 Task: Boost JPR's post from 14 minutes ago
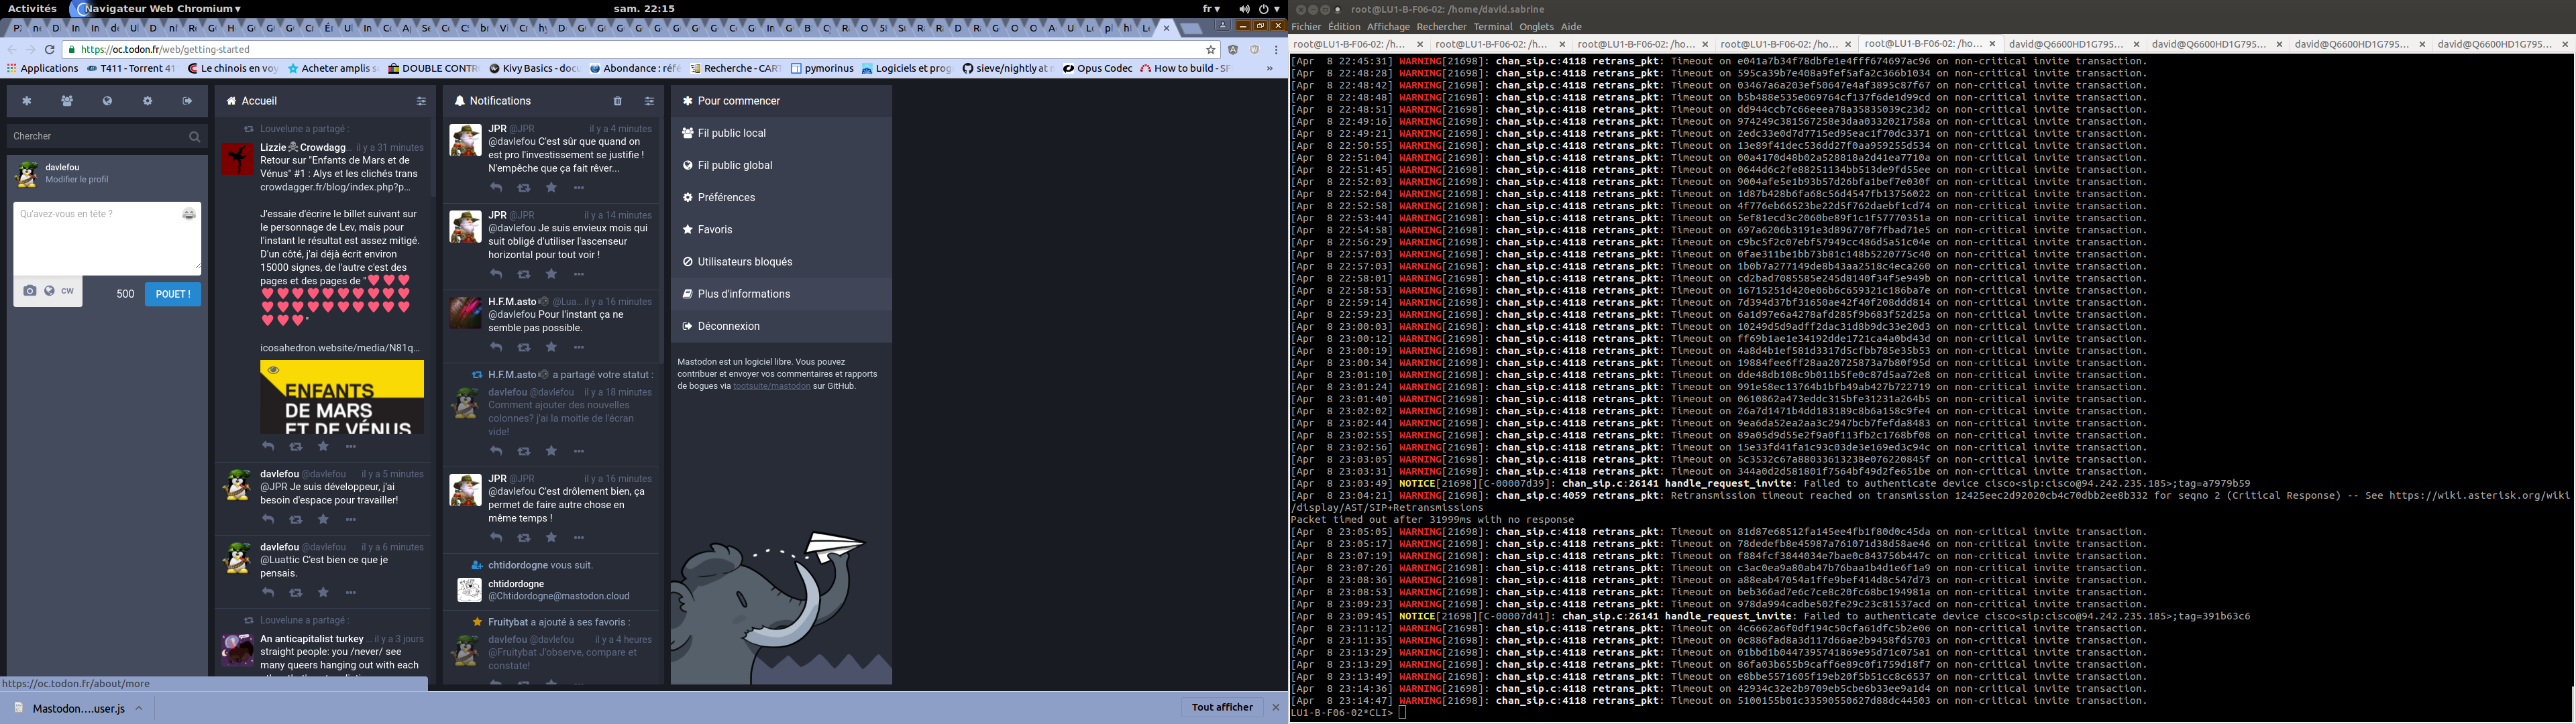[523, 274]
